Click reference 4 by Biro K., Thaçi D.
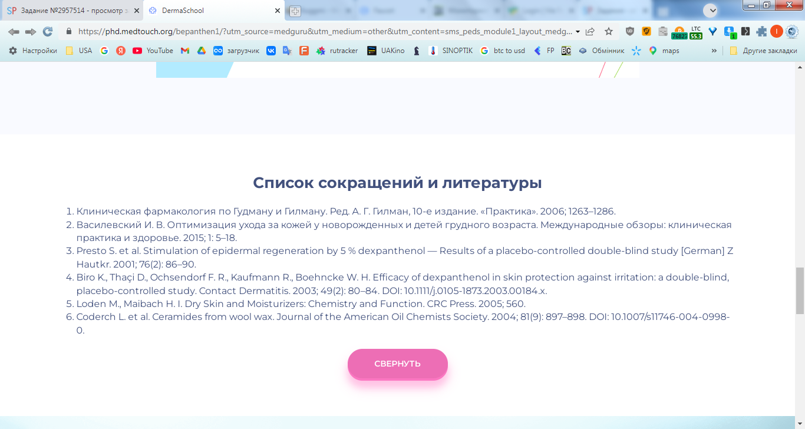805x429 pixels. pyautogui.click(x=403, y=284)
